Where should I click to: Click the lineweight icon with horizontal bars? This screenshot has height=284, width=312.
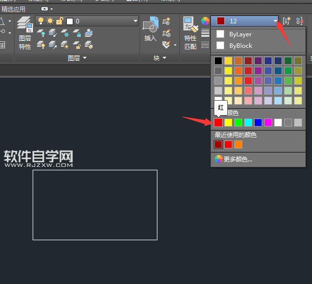coord(205,33)
